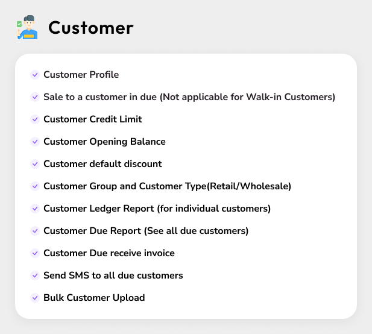This screenshot has width=372, height=334.
Task: Click check icon beside Customer Due Report
Action: coord(35,231)
